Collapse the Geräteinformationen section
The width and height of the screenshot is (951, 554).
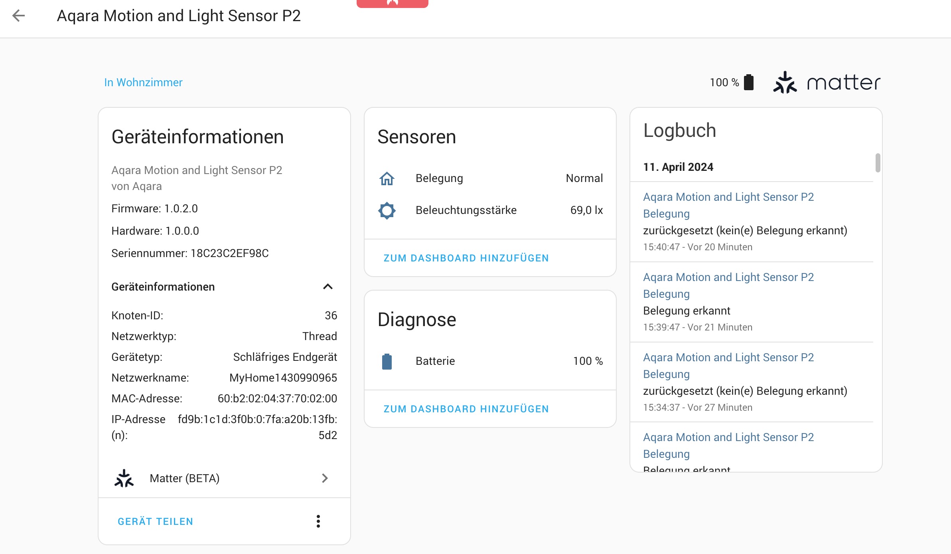pos(328,287)
